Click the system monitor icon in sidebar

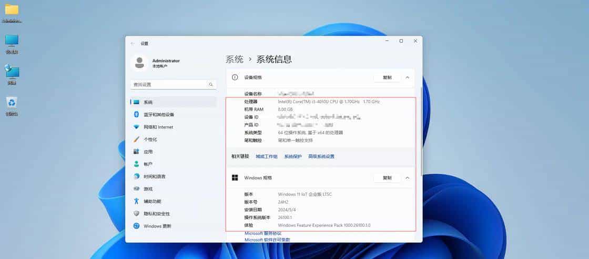(x=136, y=102)
